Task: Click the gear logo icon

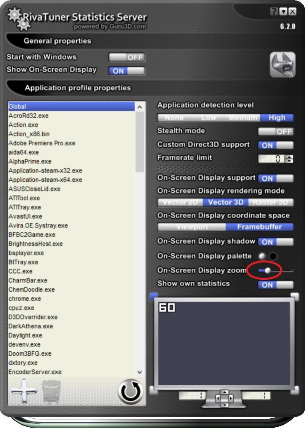Action: tap(19, 18)
